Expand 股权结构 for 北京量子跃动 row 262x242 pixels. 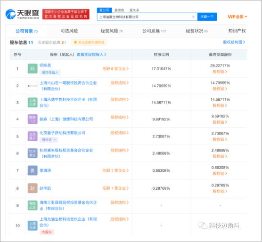[119, 133]
